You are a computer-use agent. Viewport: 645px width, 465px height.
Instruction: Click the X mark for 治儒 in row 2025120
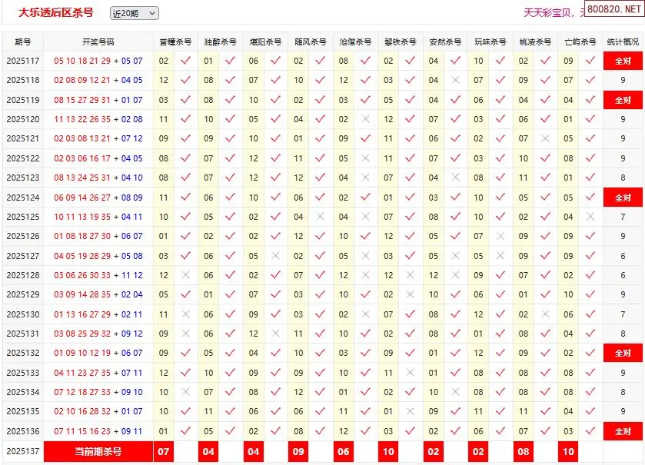(x=365, y=119)
